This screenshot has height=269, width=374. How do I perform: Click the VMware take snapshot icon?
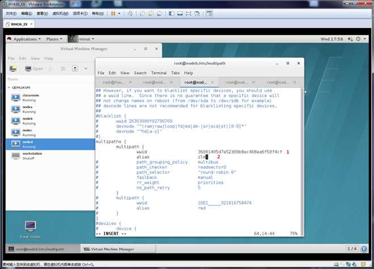(x=142, y=14)
